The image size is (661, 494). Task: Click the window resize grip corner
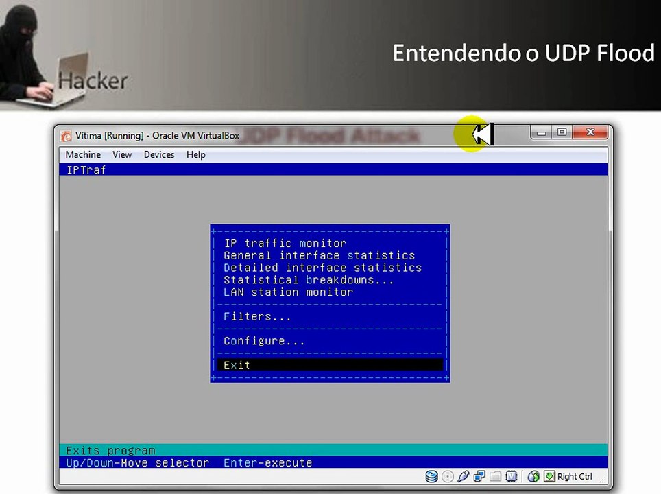tap(603, 479)
